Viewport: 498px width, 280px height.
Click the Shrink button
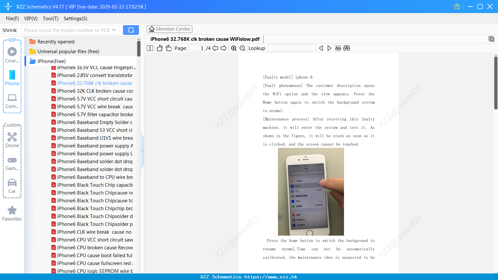coord(9,30)
